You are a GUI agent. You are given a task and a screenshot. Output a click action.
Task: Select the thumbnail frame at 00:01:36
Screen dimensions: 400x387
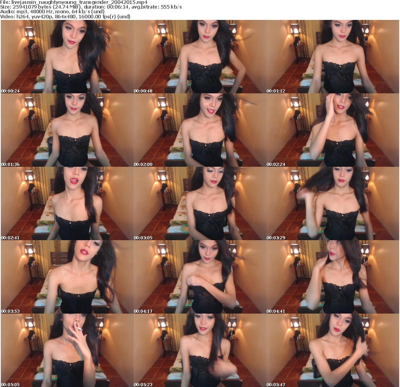point(67,130)
